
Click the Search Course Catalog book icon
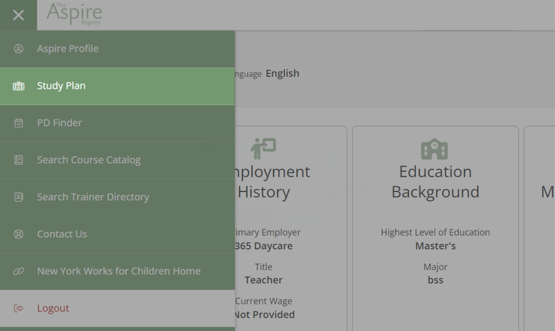19,160
